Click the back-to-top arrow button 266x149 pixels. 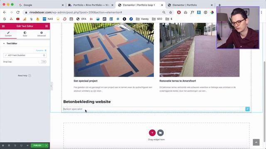coord(256,142)
